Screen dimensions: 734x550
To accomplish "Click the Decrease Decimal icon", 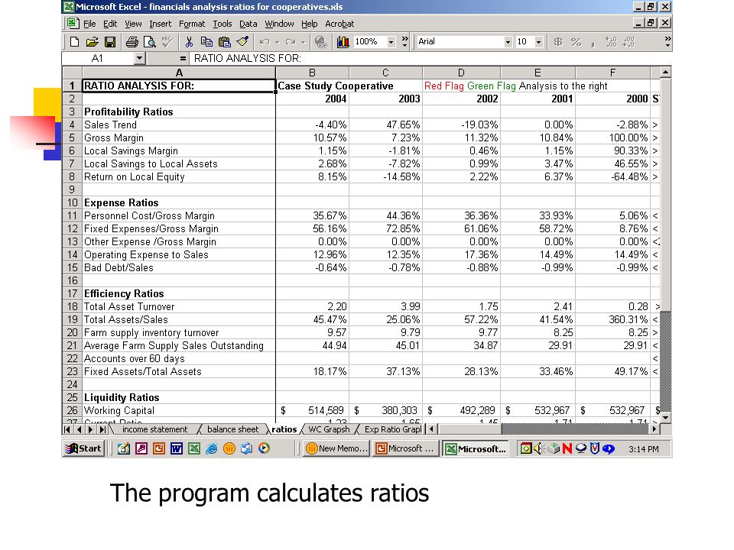I will [x=628, y=42].
